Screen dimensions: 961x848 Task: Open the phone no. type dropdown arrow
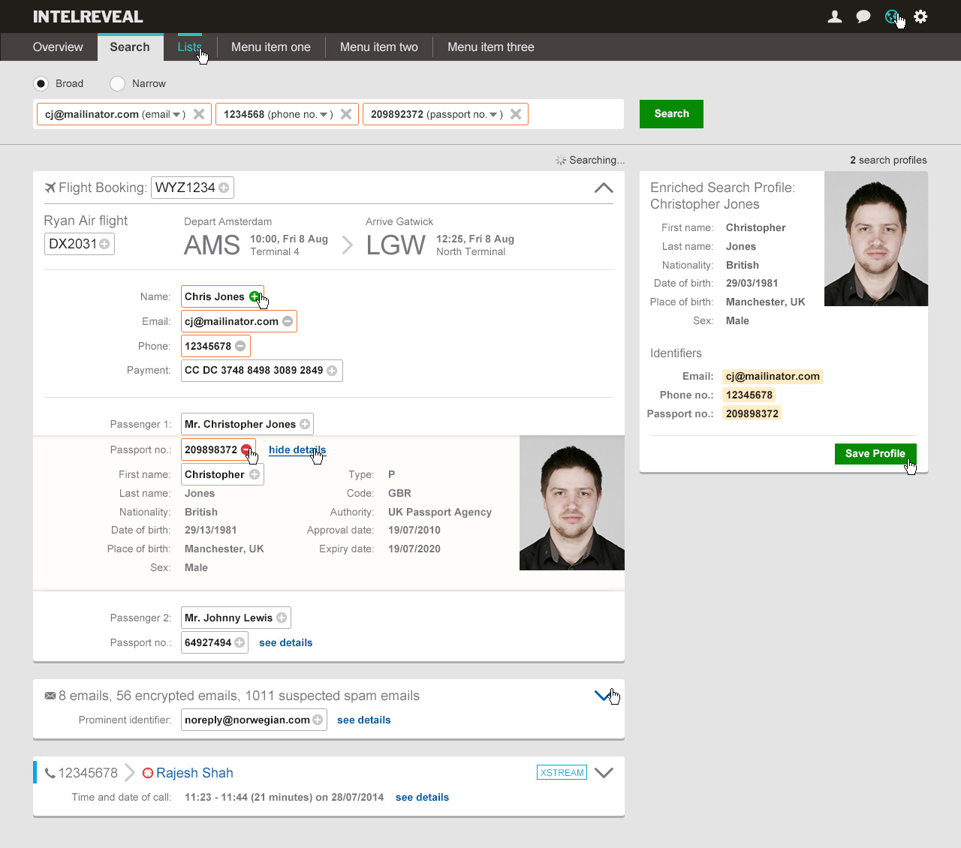[324, 115]
